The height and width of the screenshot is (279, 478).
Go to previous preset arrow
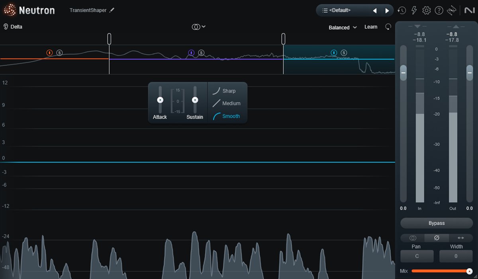(x=374, y=11)
